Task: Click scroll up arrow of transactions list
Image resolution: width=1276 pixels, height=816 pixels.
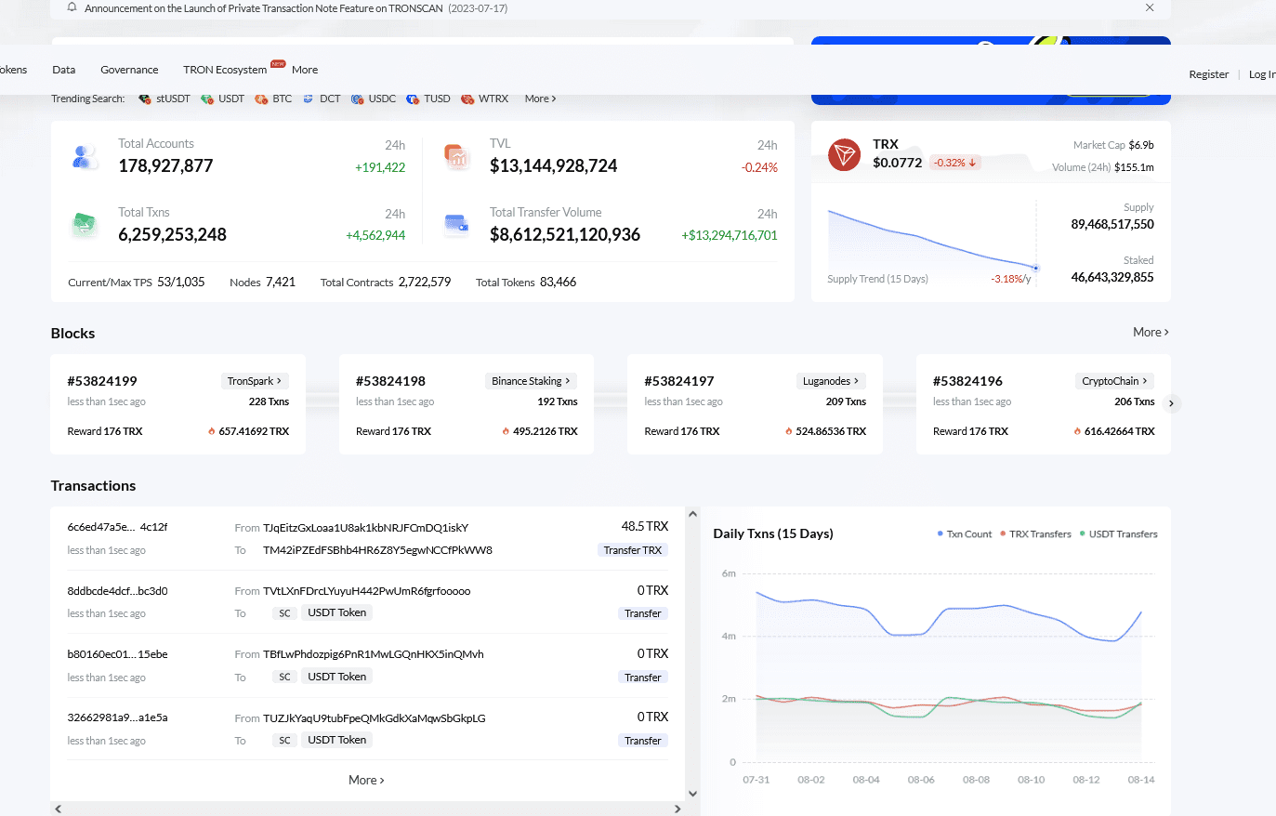Action: tap(692, 514)
